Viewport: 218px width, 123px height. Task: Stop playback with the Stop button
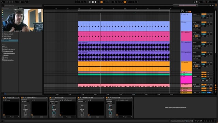pos(93,2)
